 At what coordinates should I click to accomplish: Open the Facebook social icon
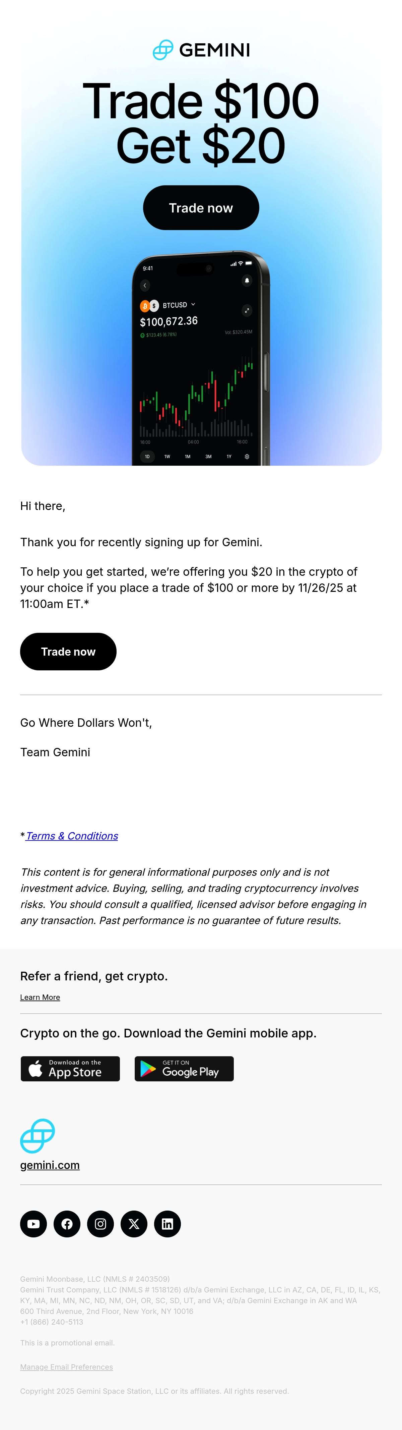[67, 1224]
